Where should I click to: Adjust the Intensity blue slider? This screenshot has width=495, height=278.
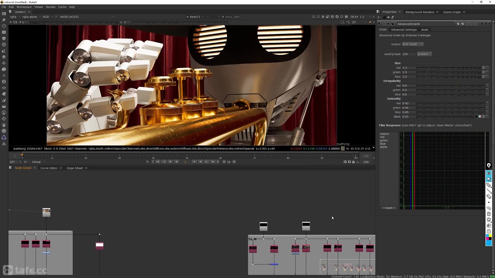[451, 112]
